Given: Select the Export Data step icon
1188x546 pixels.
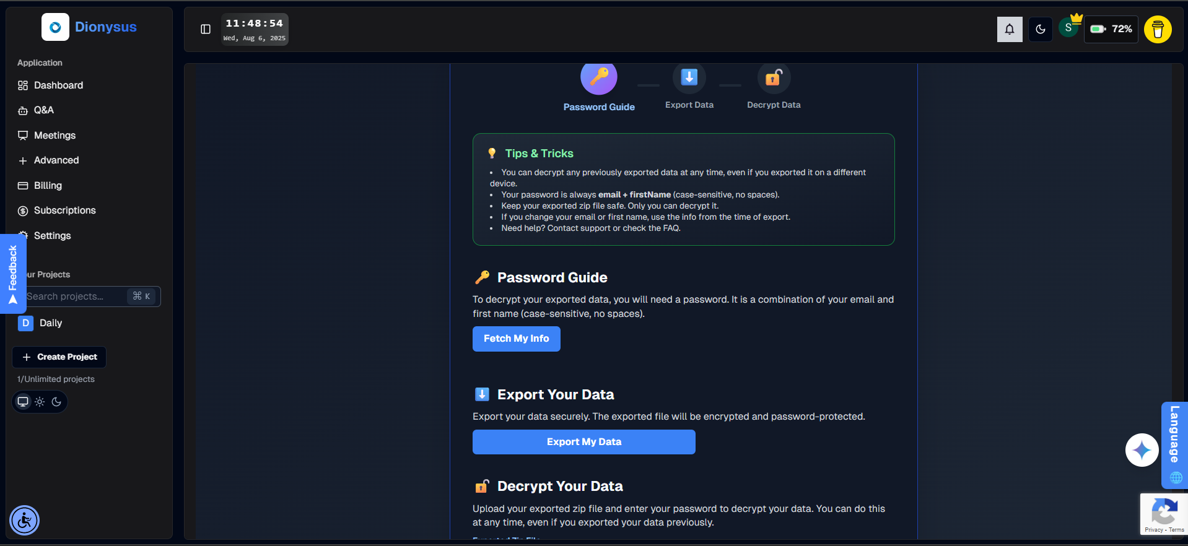Looking at the screenshot, I should click(689, 78).
